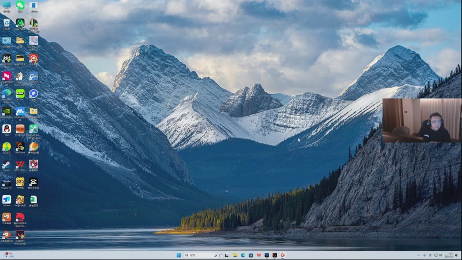The height and width of the screenshot is (260, 462).
Task: Launch the League of Legends shortcut
Action: click(33, 24)
